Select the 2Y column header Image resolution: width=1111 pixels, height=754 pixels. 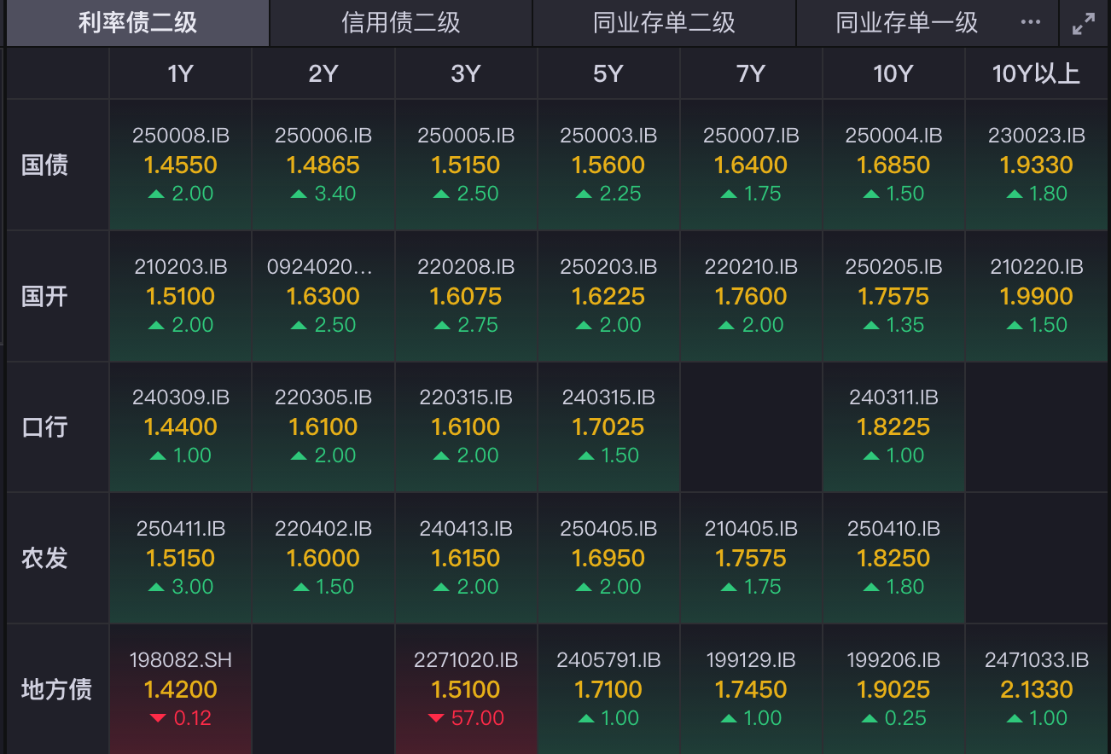tap(323, 73)
